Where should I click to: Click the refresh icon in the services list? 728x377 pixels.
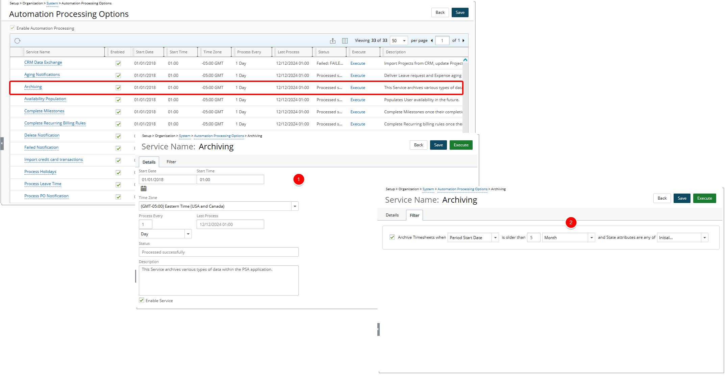[x=18, y=41]
